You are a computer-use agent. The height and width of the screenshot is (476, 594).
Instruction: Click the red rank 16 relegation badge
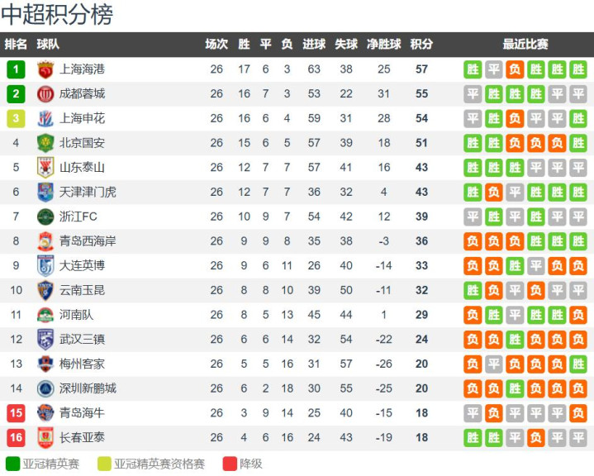[16, 437]
